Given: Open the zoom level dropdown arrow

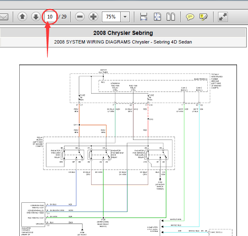Looking at the screenshot, I should [x=125, y=16].
